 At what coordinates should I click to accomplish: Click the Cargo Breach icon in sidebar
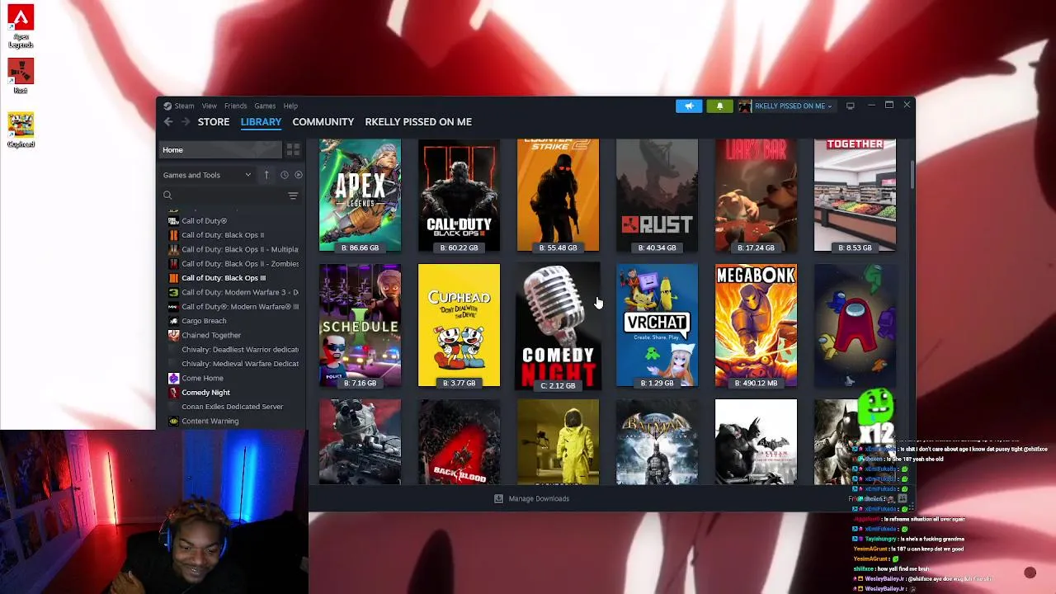[x=173, y=321]
